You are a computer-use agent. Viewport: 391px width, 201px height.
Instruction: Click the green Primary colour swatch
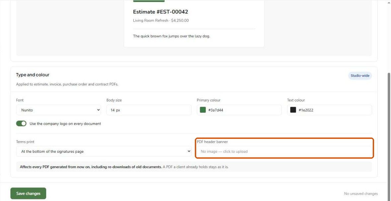click(203, 110)
